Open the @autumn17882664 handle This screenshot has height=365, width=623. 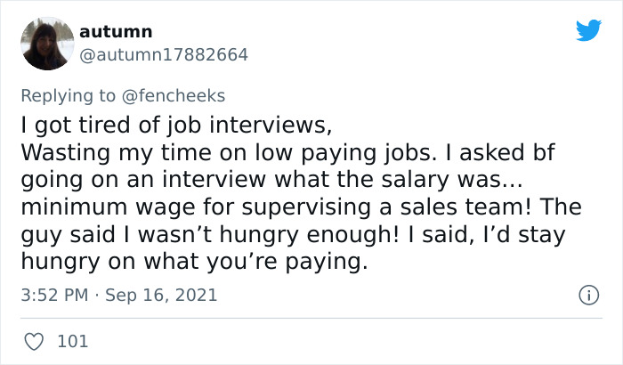point(164,54)
